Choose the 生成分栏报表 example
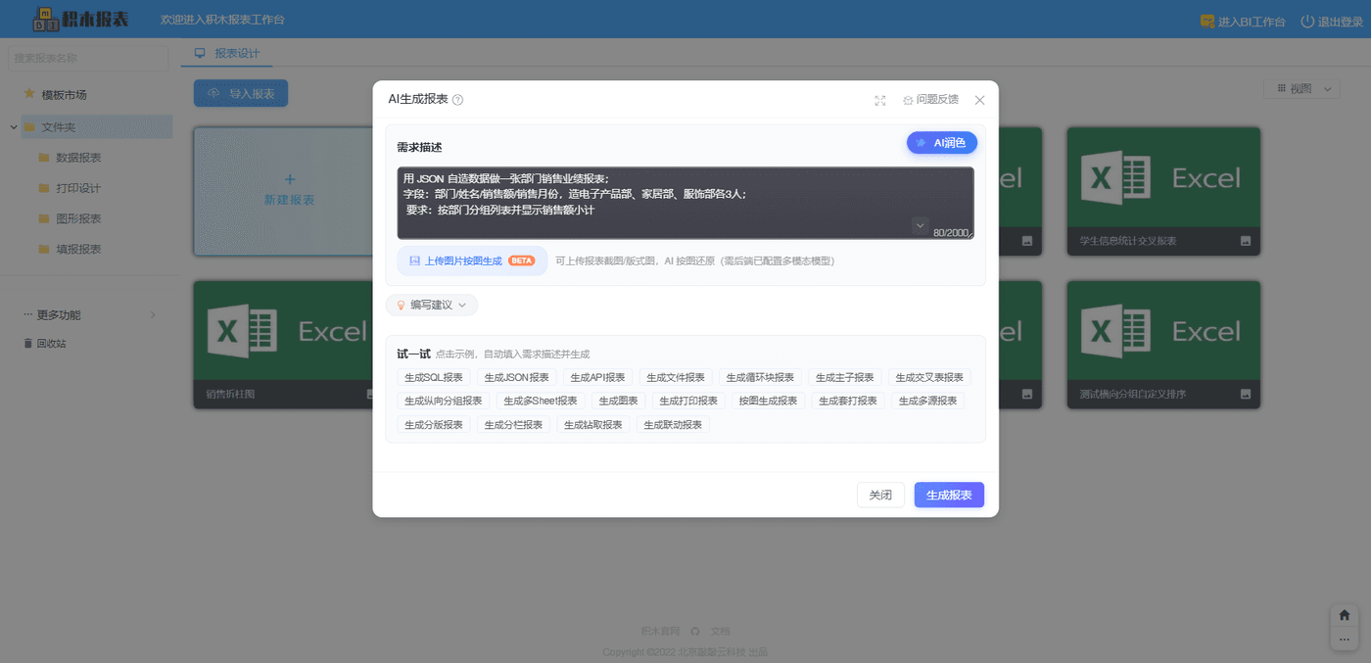 (x=514, y=424)
